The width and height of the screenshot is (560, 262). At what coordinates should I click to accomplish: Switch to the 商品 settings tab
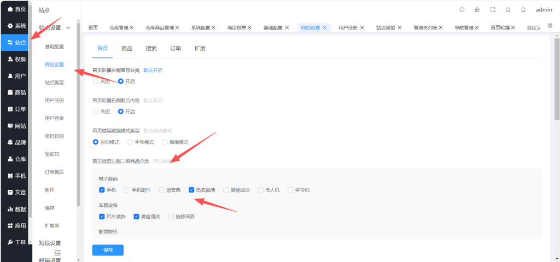[x=127, y=49]
